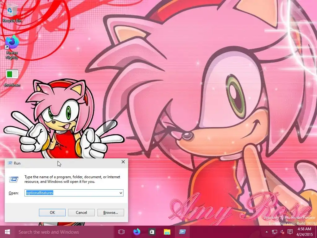Click the Run title bar icon
Image resolution: width=317 pixels, height=238 pixels.
click(x=10, y=163)
